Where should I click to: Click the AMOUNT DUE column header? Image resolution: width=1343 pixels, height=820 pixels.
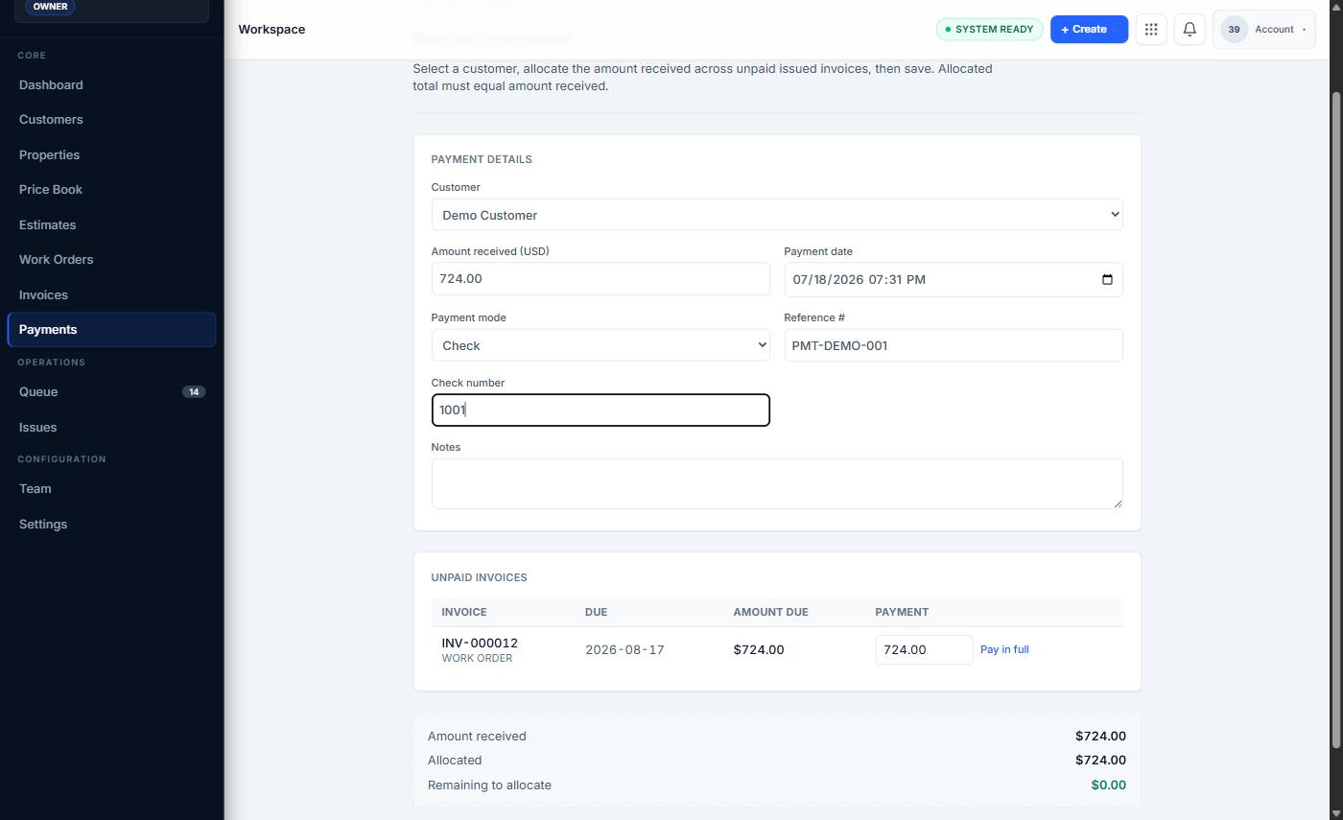[x=770, y=612]
